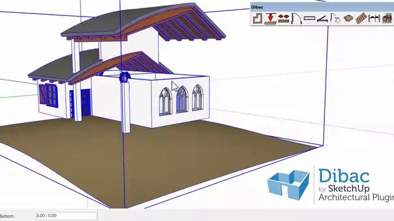Activate the Dimension tool icon
The image size is (394, 221).
point(374,18)
